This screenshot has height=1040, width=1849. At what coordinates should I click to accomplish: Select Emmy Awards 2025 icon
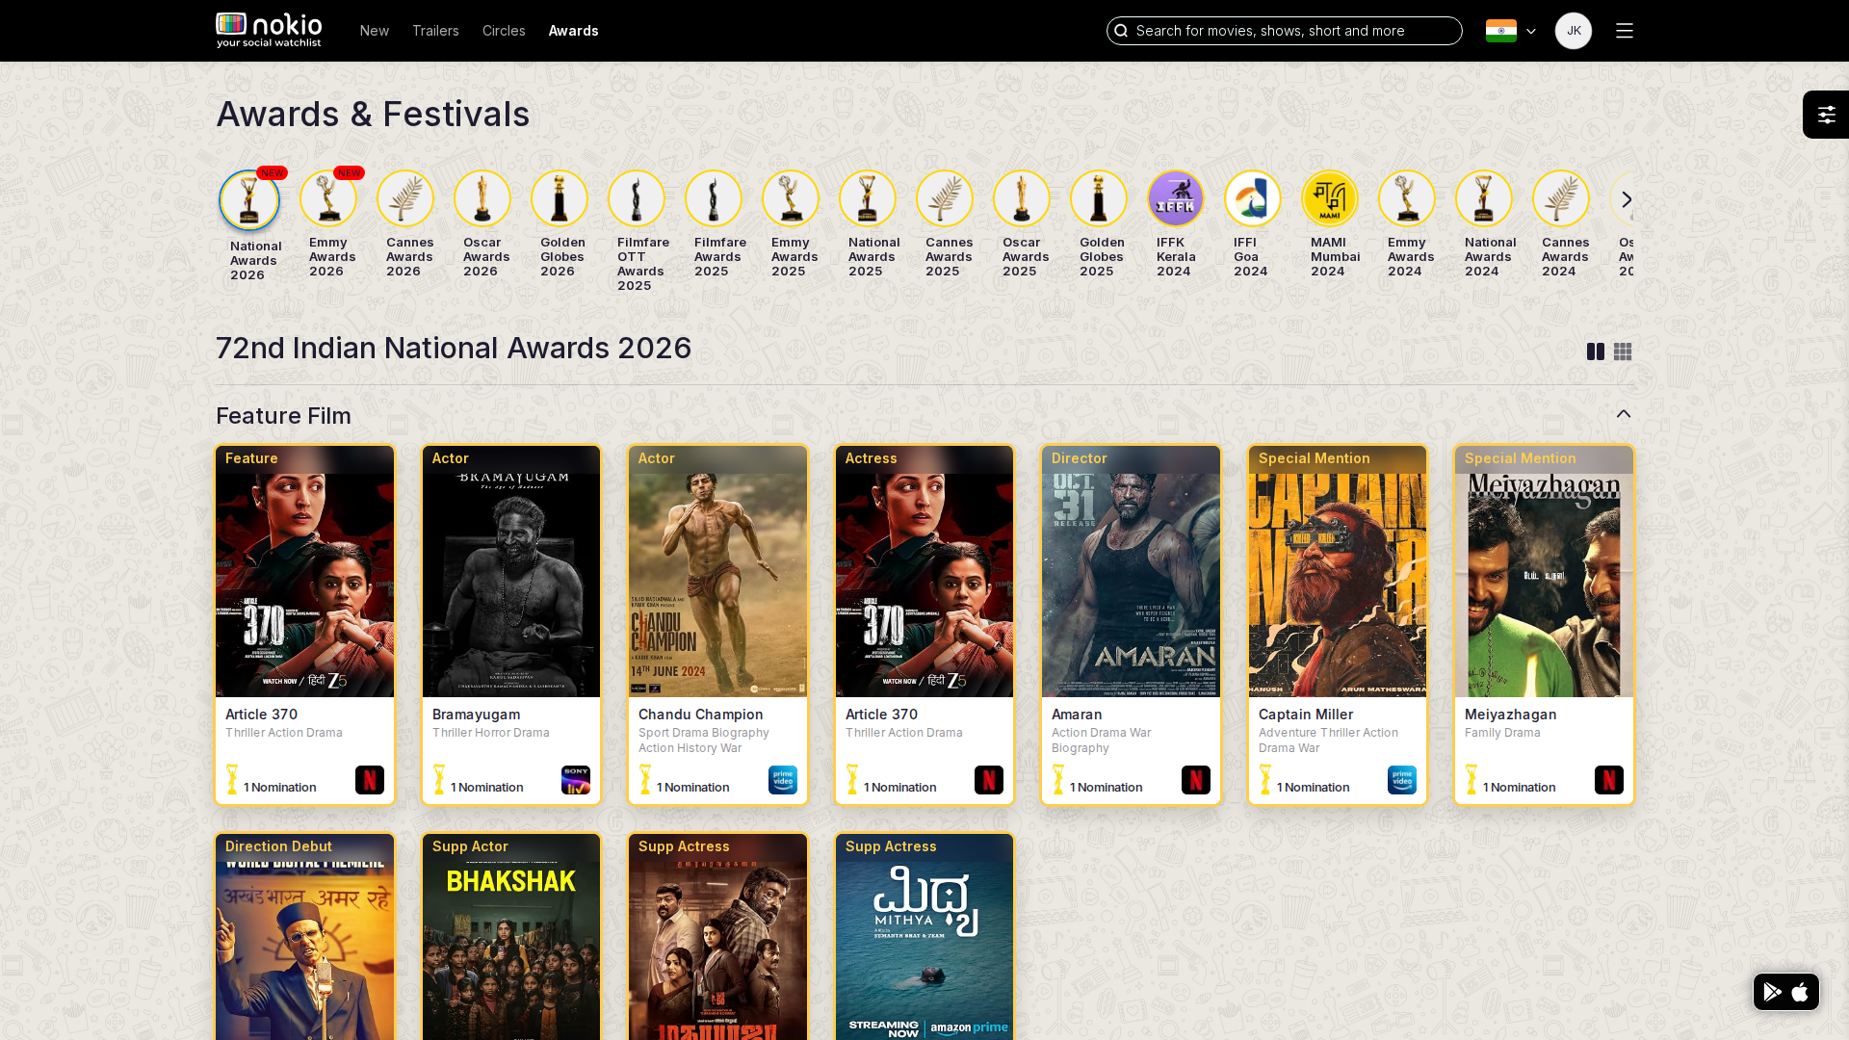tap(791, 198)
